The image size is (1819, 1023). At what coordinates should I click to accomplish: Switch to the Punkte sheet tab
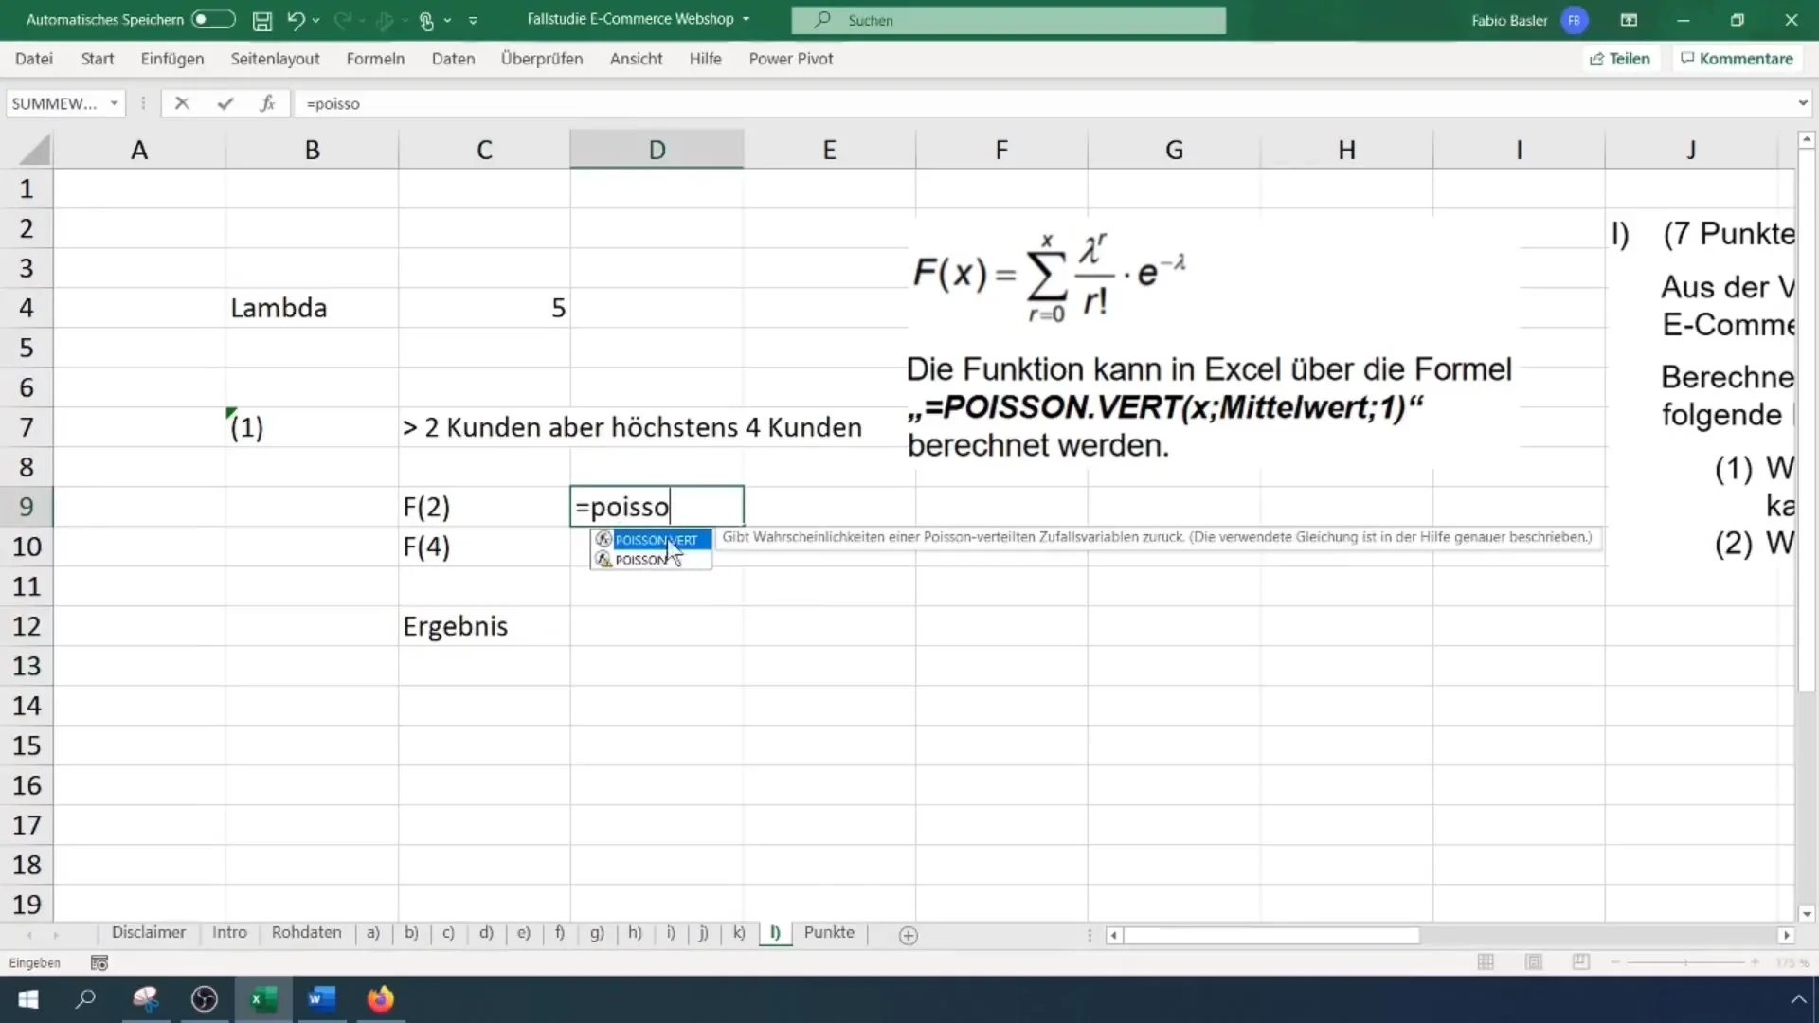click(x=829, y=933)
